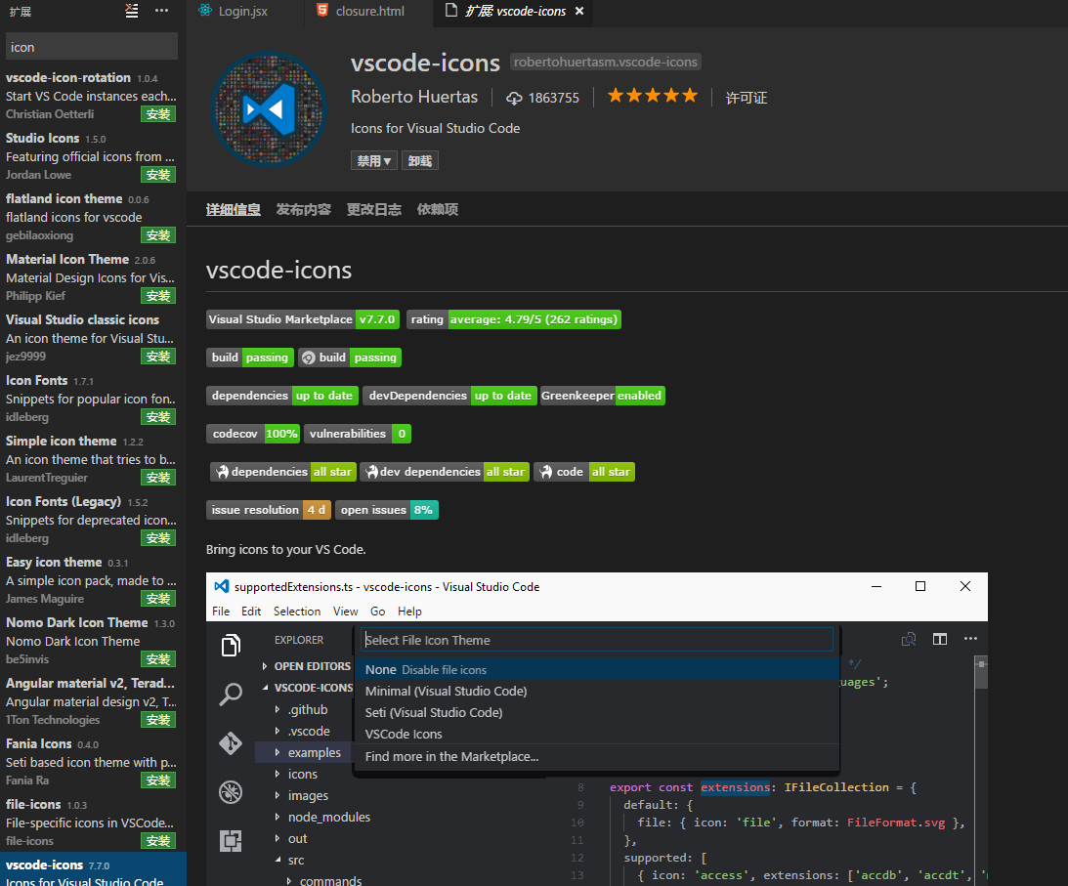This screenshot has width=1068, height=886.
Task: Open the Source Control icon in embedded screenshot
Action: click(x=231, y=743)
